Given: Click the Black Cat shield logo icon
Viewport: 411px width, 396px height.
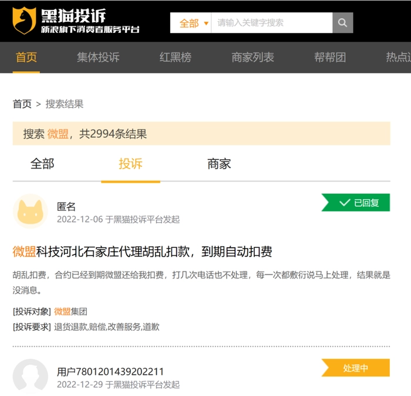Looking at the screenshot, I should [24, 21].
